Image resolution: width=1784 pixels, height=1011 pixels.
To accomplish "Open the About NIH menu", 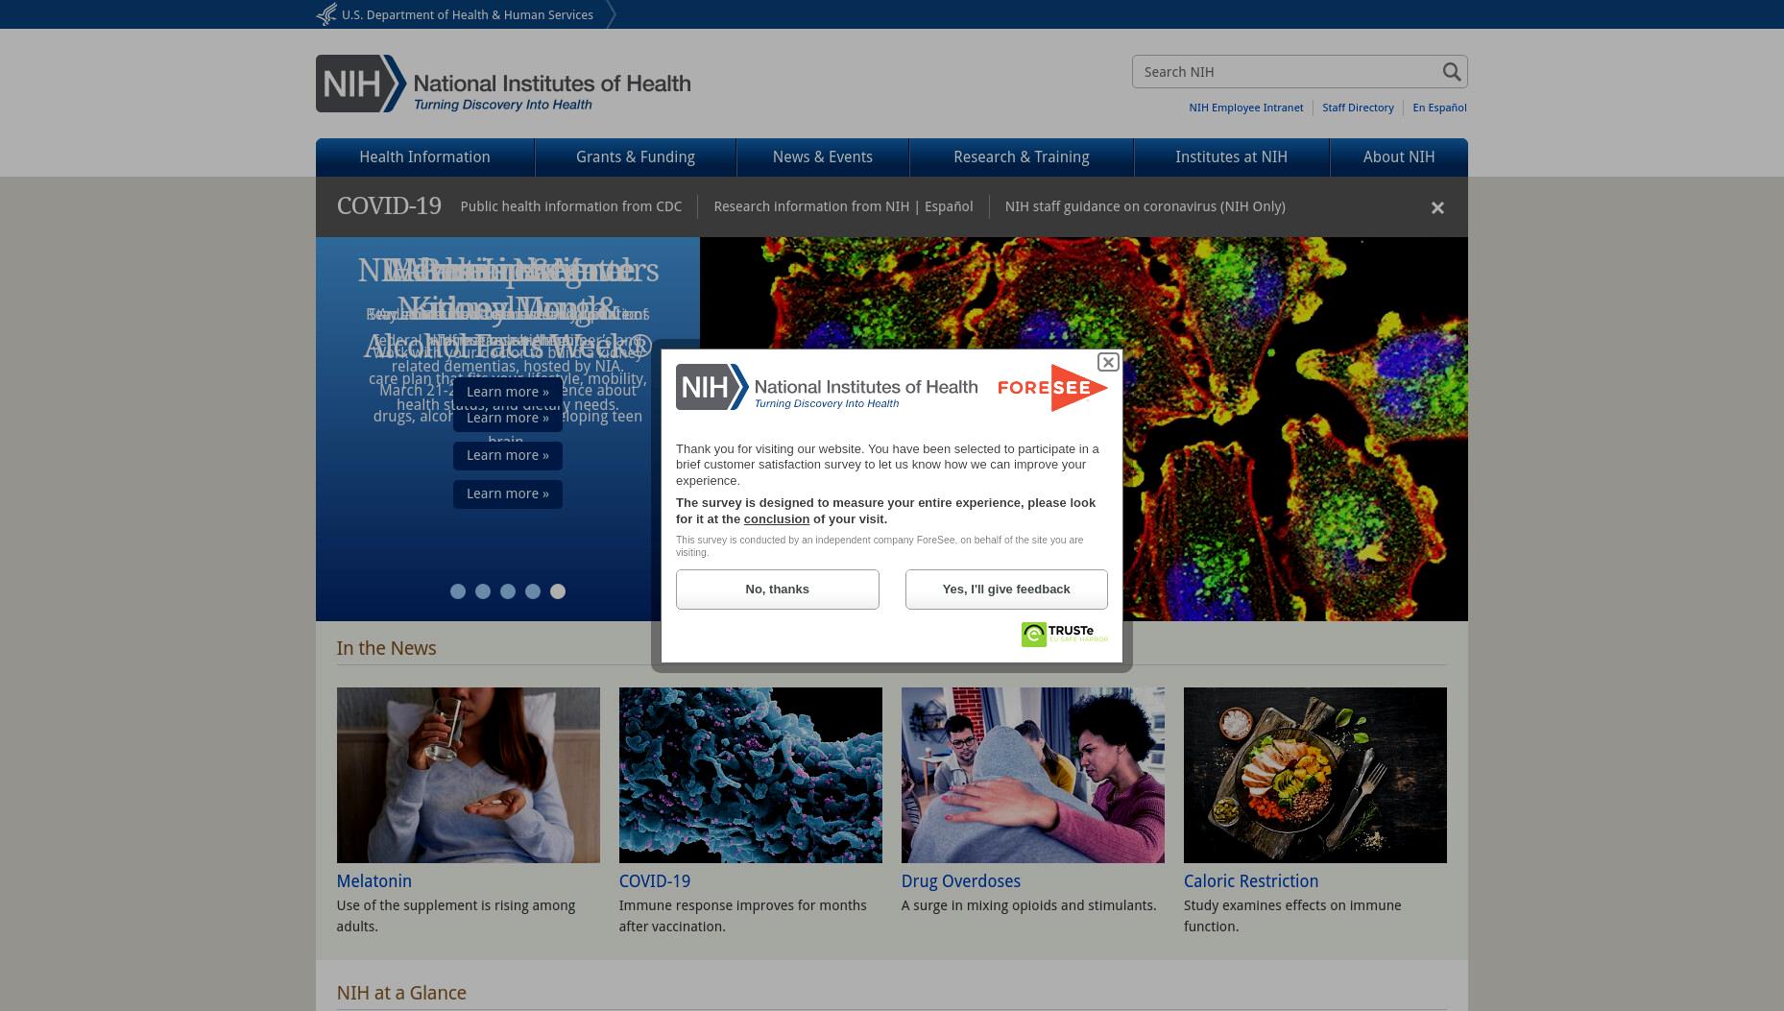I will (x=1399, y=157).
